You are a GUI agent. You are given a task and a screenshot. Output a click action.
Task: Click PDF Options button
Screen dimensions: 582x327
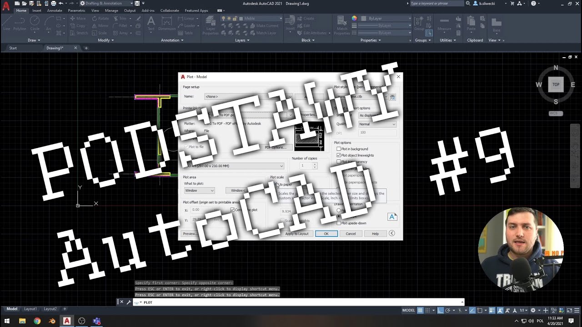pyautogui.click(x=276, y=147)
